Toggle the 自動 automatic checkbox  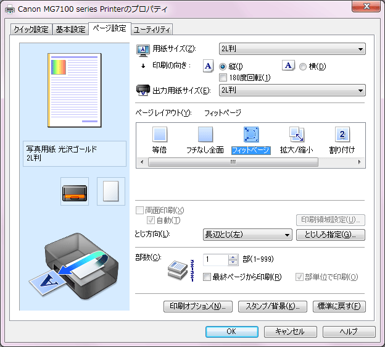[151, 220]
